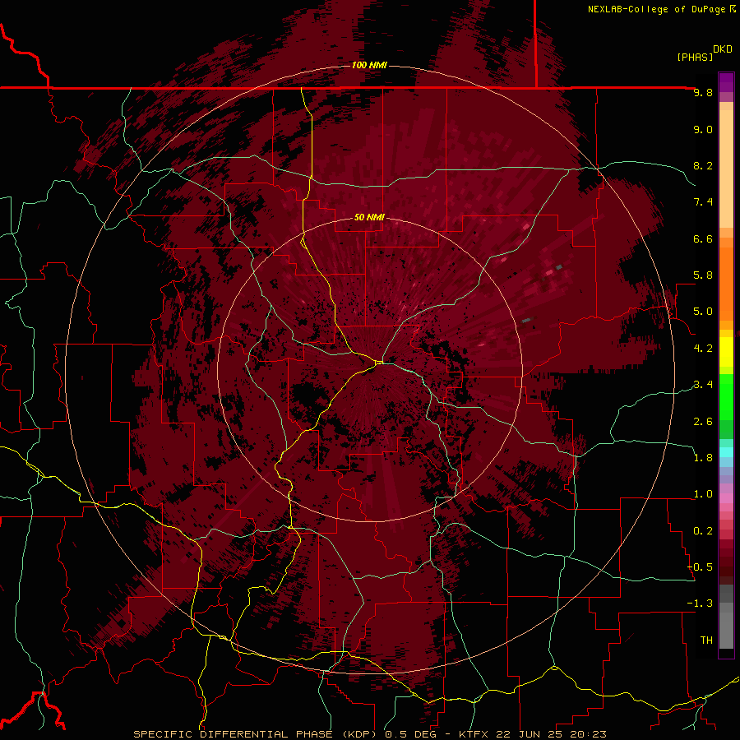
Task: Click the TH threshold label
Action: tap(706, 641)
